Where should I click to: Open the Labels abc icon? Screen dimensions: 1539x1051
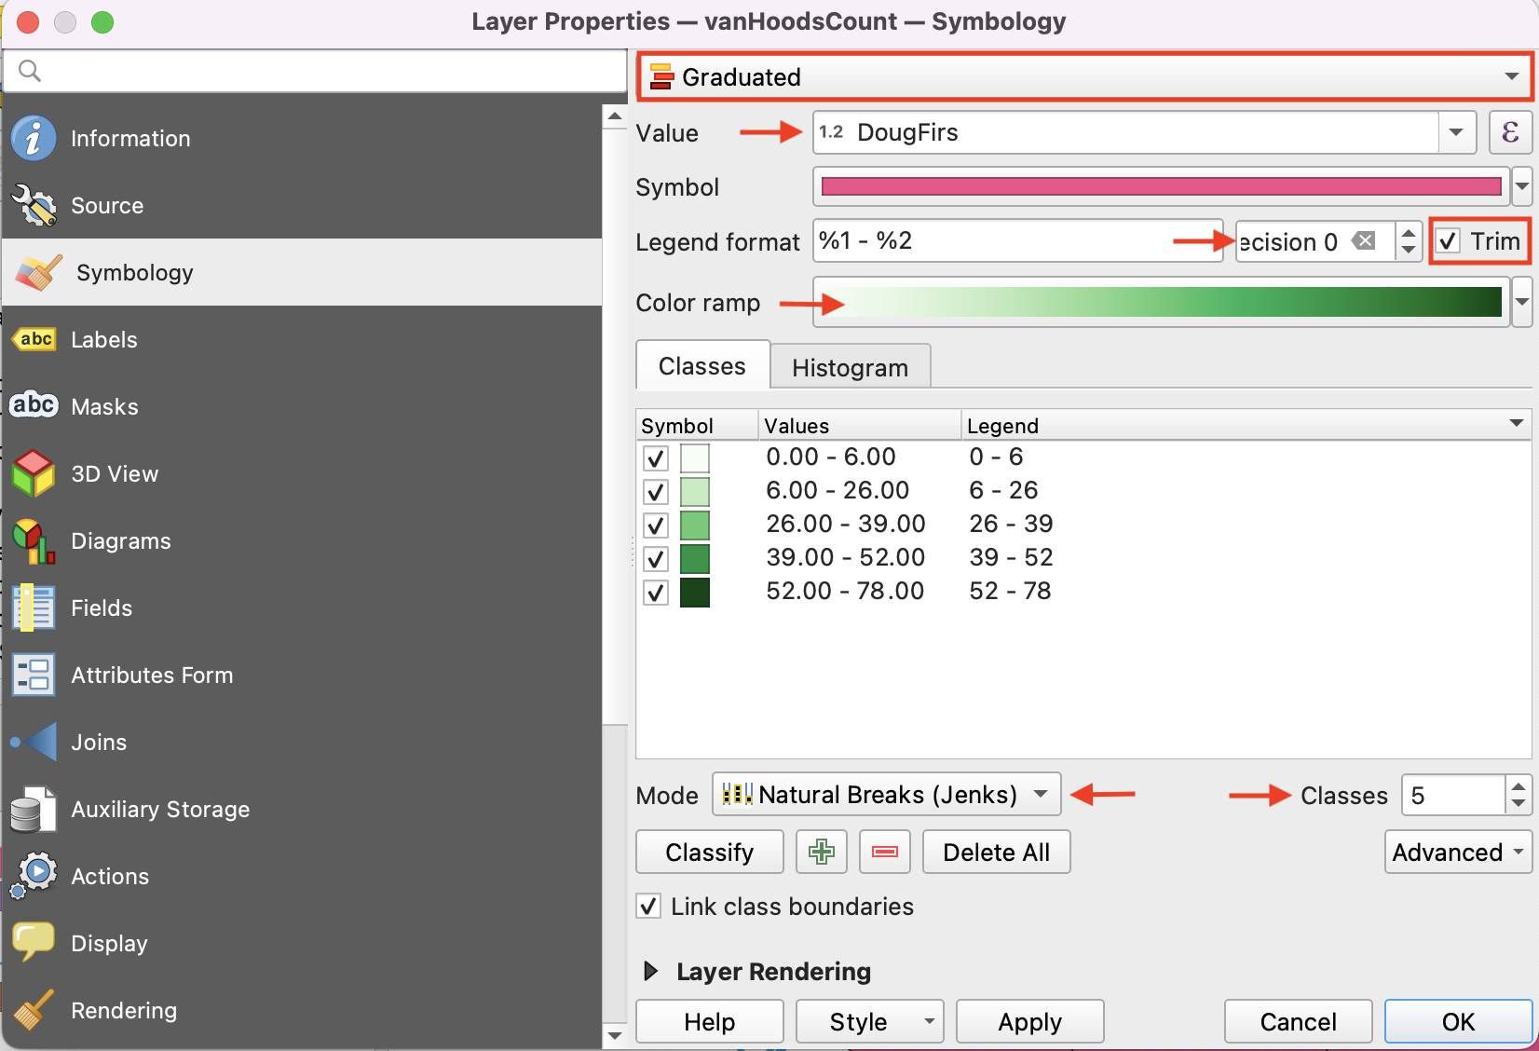34,340
